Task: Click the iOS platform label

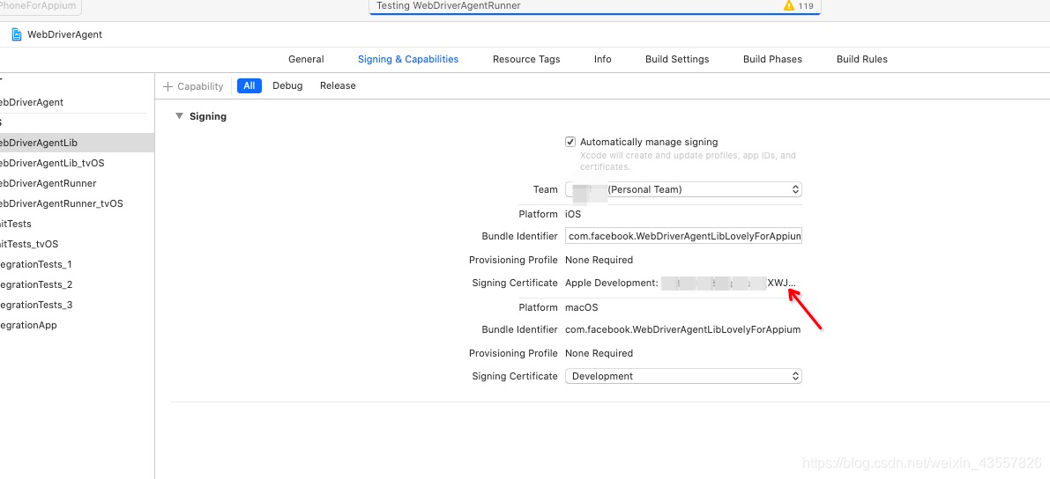Action: tap(573, 214)
